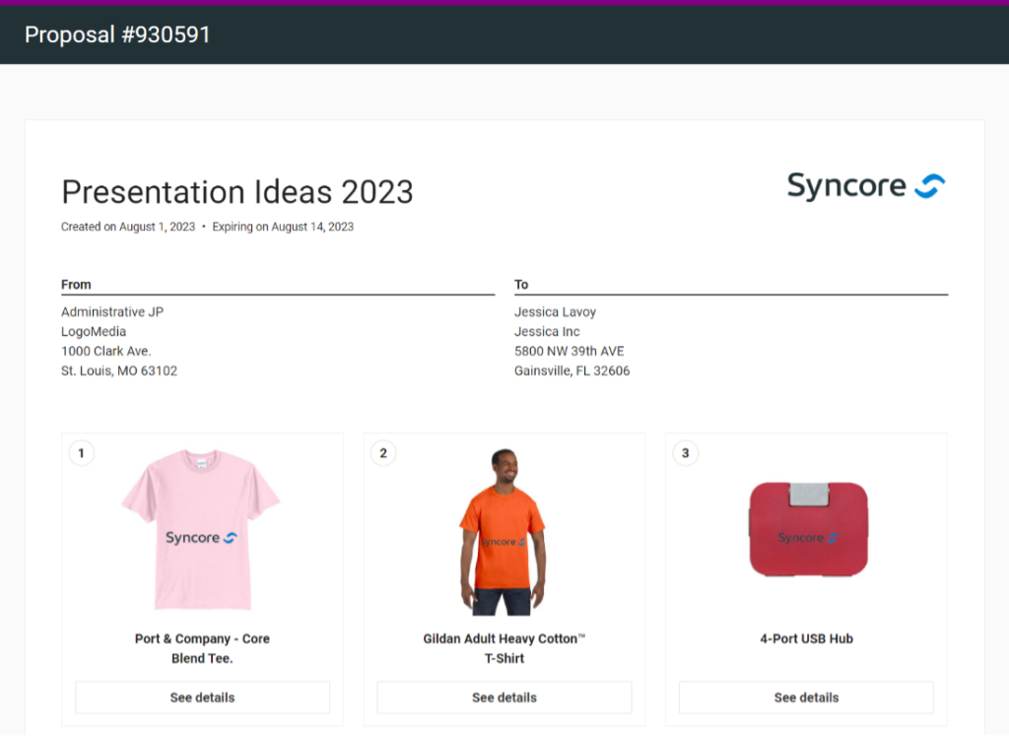Click the 1000 Clark Ave. address line

point(106,352)
